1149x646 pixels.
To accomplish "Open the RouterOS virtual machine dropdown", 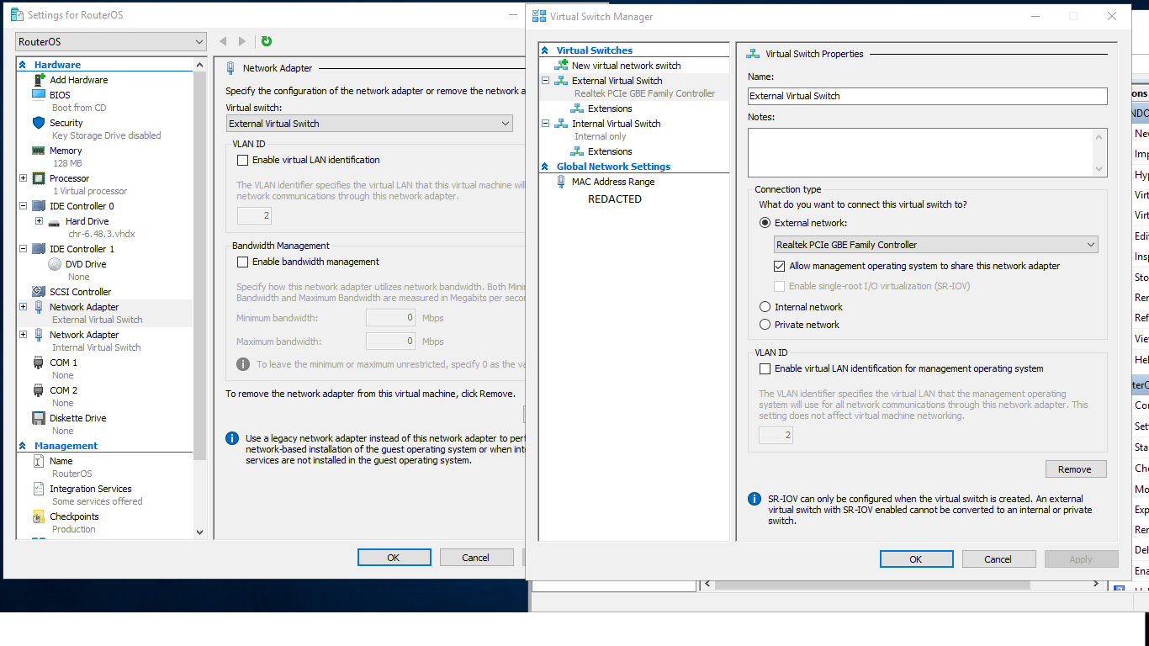I will coord(110,41).
